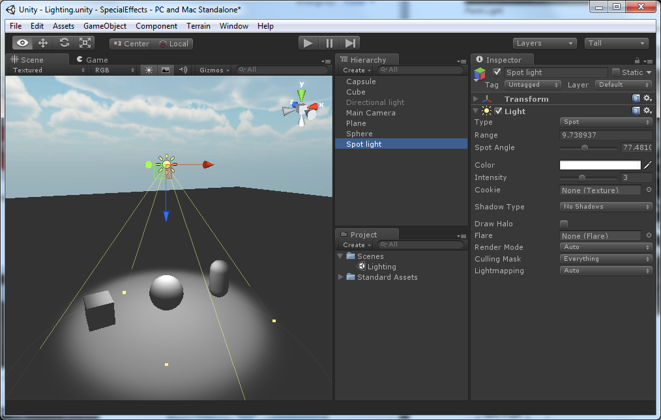The height and width of the screenshot is (420, 661).
Task: Expand the Transform component
Action: pos(475,99)
